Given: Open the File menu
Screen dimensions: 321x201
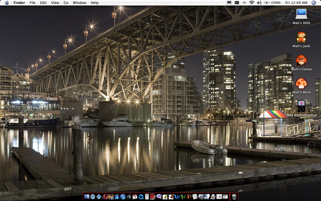Looking at the screenshot, I should (32, 3).
